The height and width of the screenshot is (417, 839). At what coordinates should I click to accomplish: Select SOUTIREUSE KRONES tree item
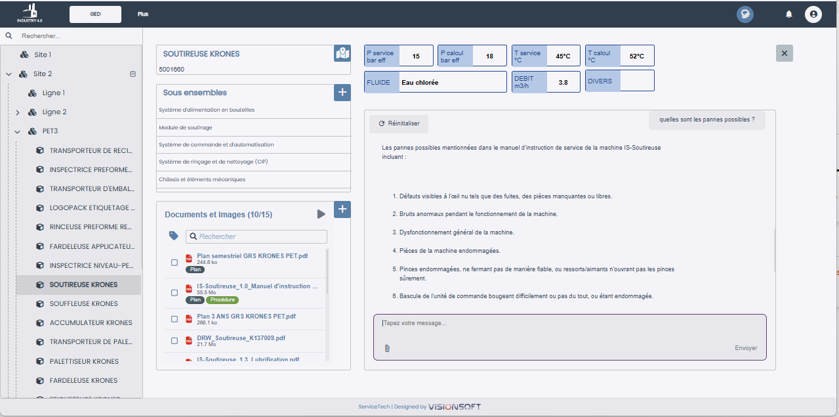point(79,285)
